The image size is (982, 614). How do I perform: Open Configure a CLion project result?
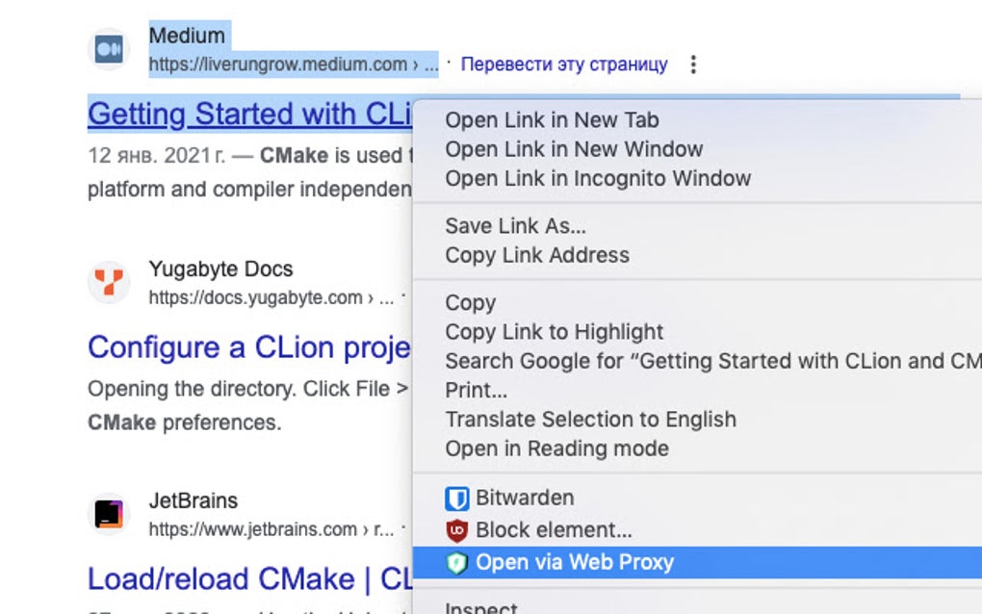[248, 347]
